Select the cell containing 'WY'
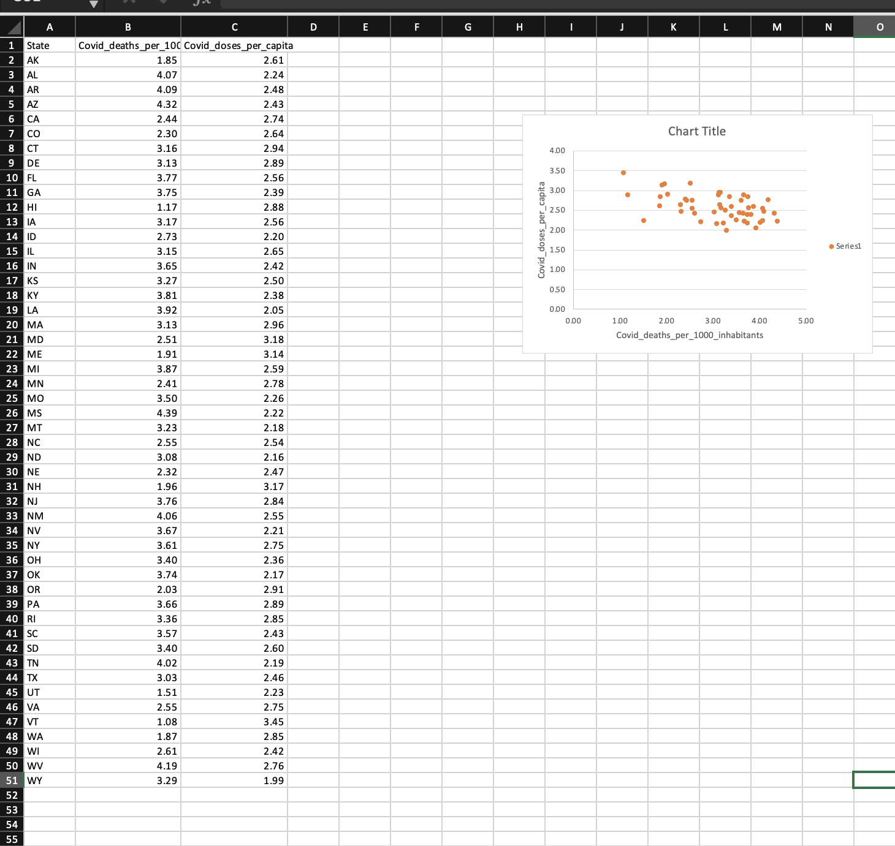 click(50, 780)
